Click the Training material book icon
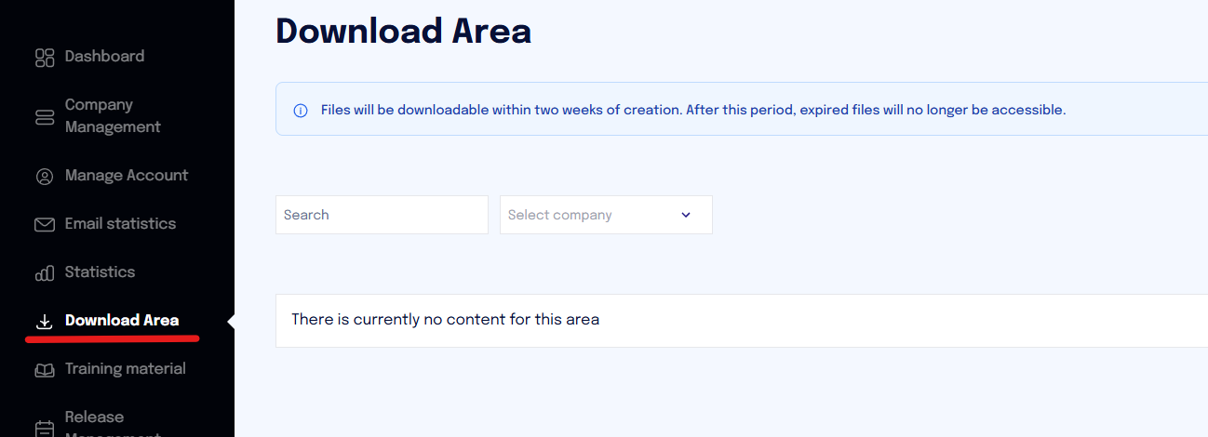 click(45, 370)
